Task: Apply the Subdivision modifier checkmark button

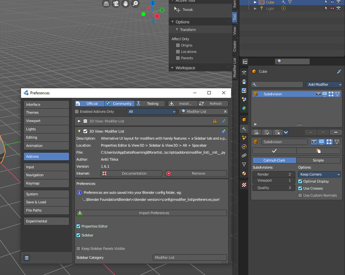Action: (x=274, y=151)
